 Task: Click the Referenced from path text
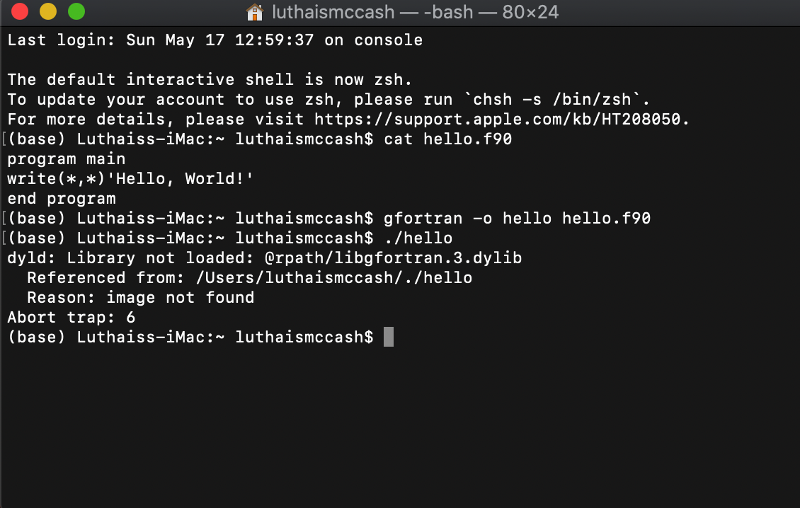[248, 277]
